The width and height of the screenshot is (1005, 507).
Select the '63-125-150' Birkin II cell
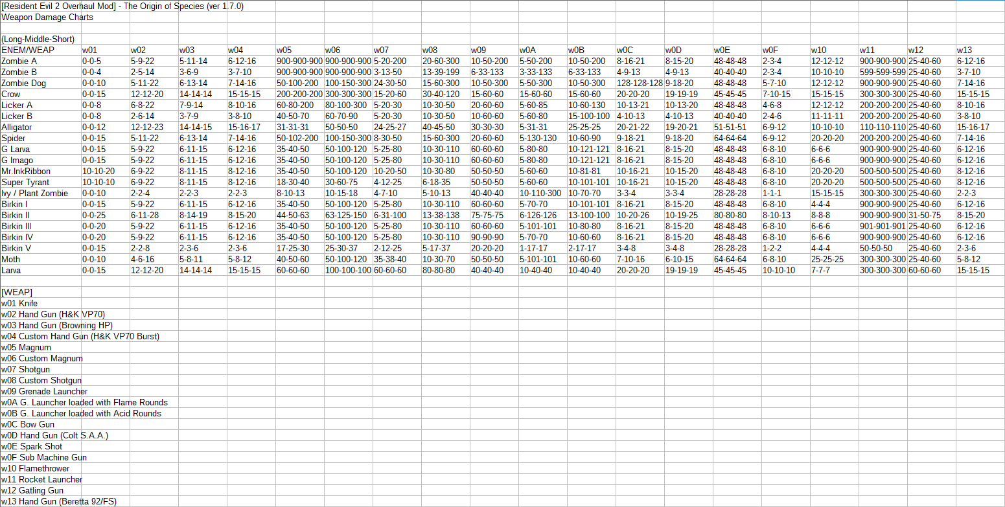pyautogui.click(x=349, y=215)
